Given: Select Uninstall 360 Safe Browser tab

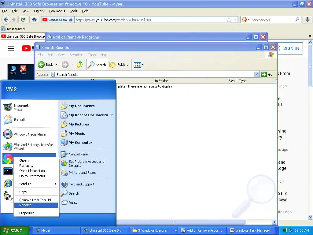Looking at the screenshot, I should click(x=23, y=36).
